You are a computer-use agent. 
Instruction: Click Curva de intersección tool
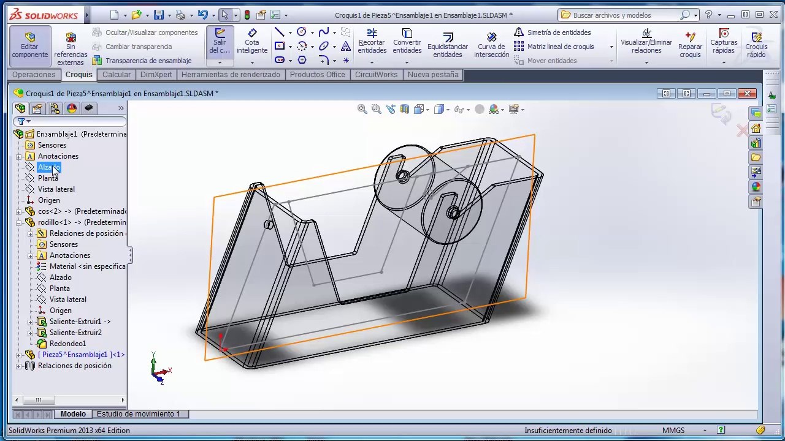[x=491, y=46]
